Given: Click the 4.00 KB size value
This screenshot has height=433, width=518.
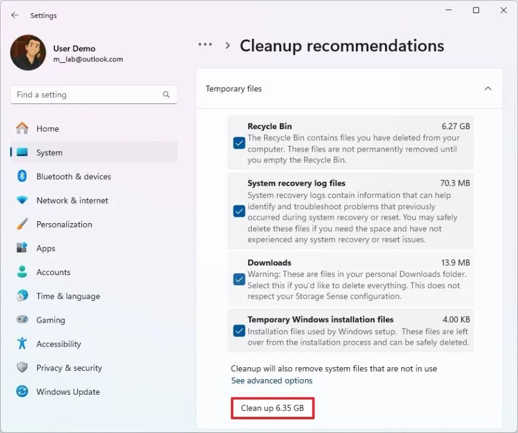Looking at the screenshot, I should [456, 320].
